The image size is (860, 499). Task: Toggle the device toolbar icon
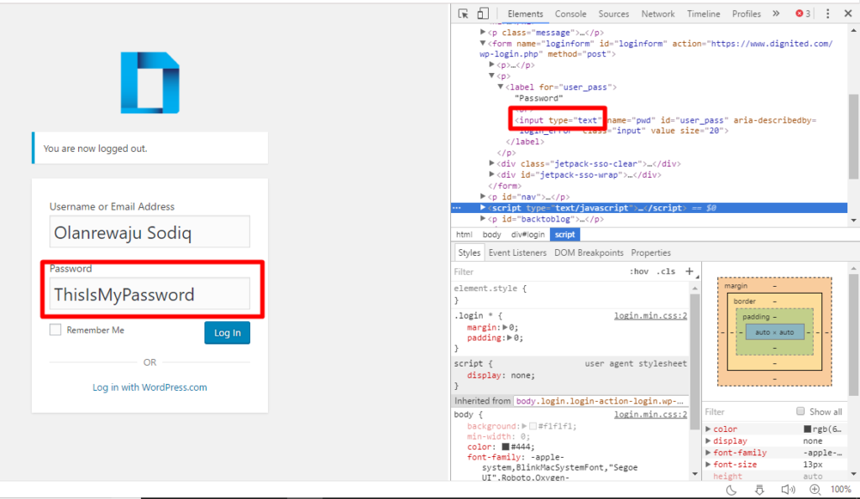point(483,13)
